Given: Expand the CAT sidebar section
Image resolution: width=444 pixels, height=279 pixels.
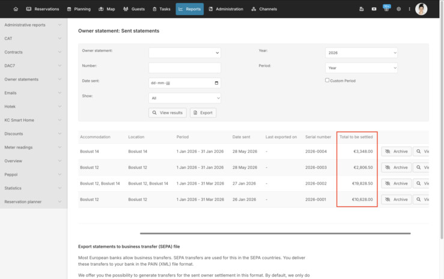Looking at the screenshot, I should click(34, 38).
